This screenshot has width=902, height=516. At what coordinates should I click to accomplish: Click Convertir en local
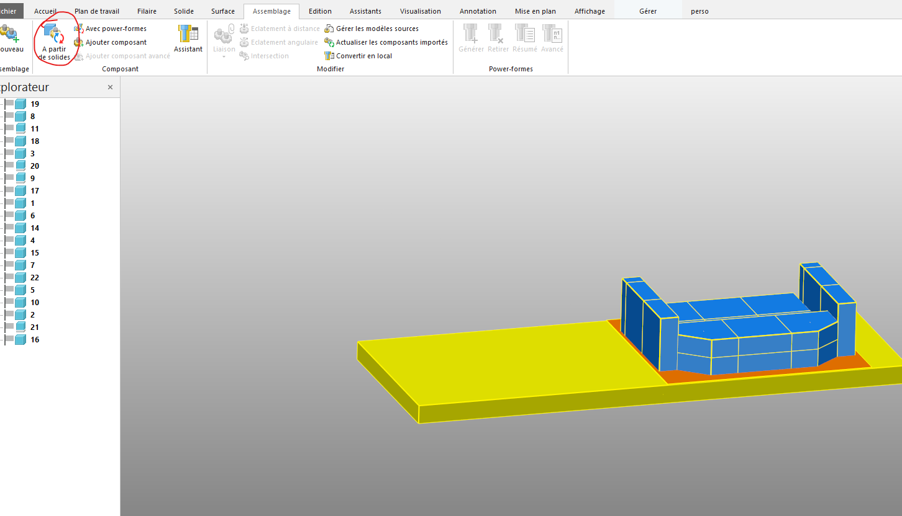pyautogui.click(x=363, y=56)
